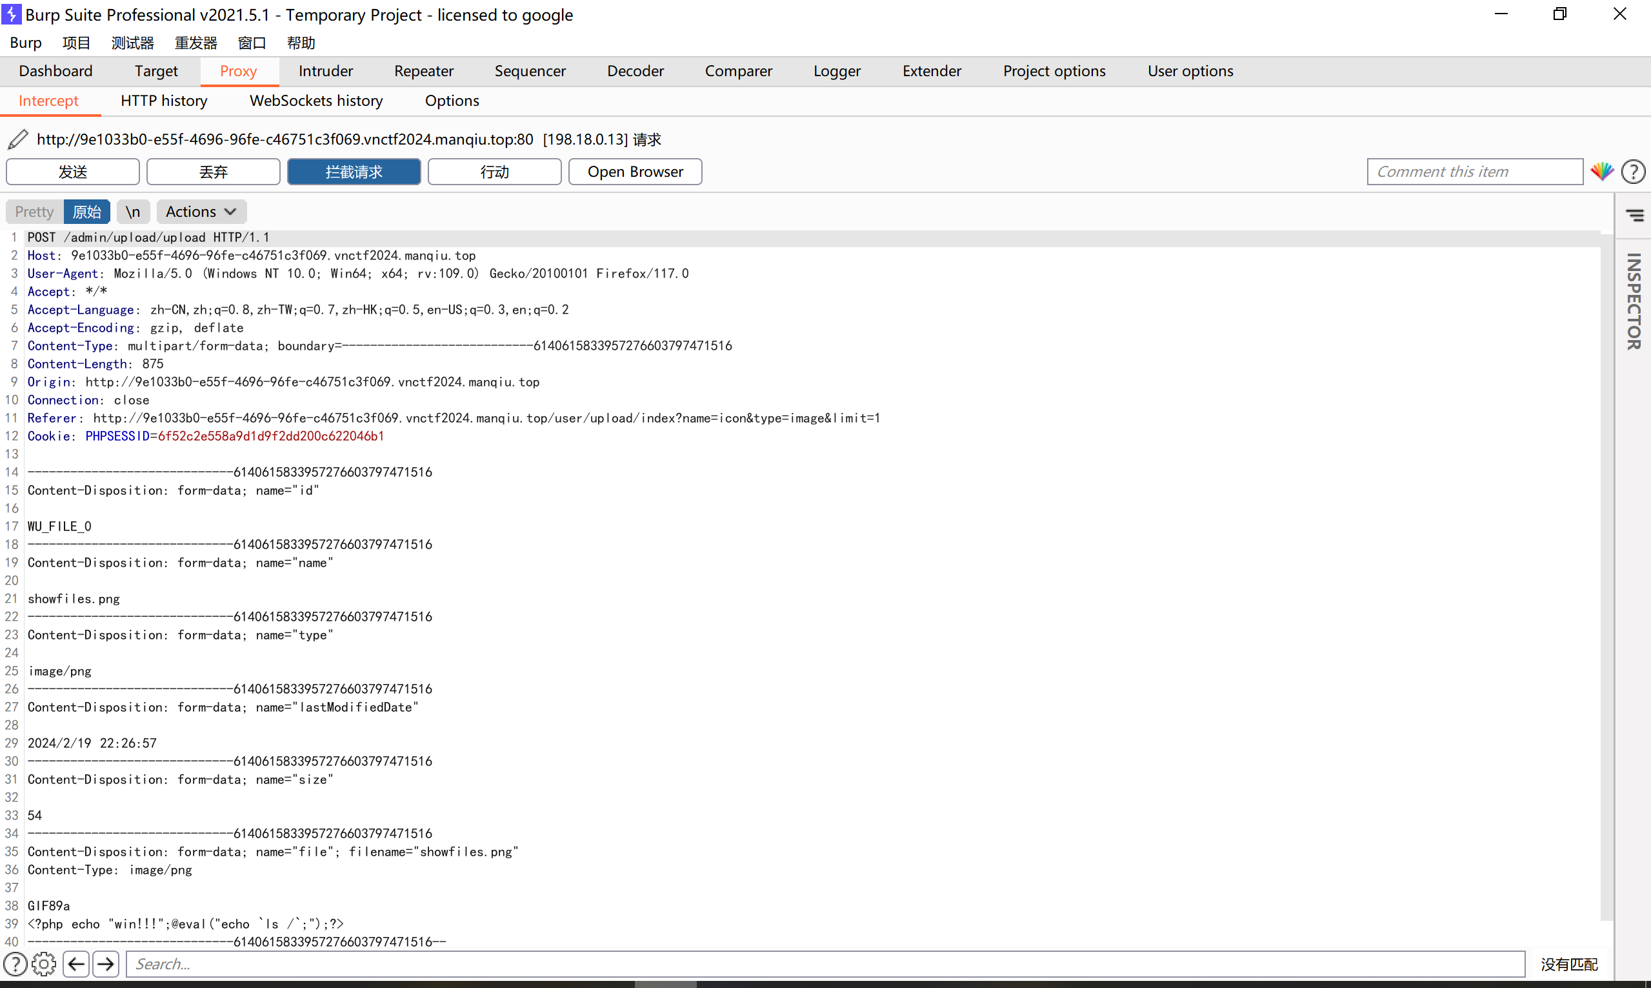Switch to the Dashboard tab

(x=56, y=70)
